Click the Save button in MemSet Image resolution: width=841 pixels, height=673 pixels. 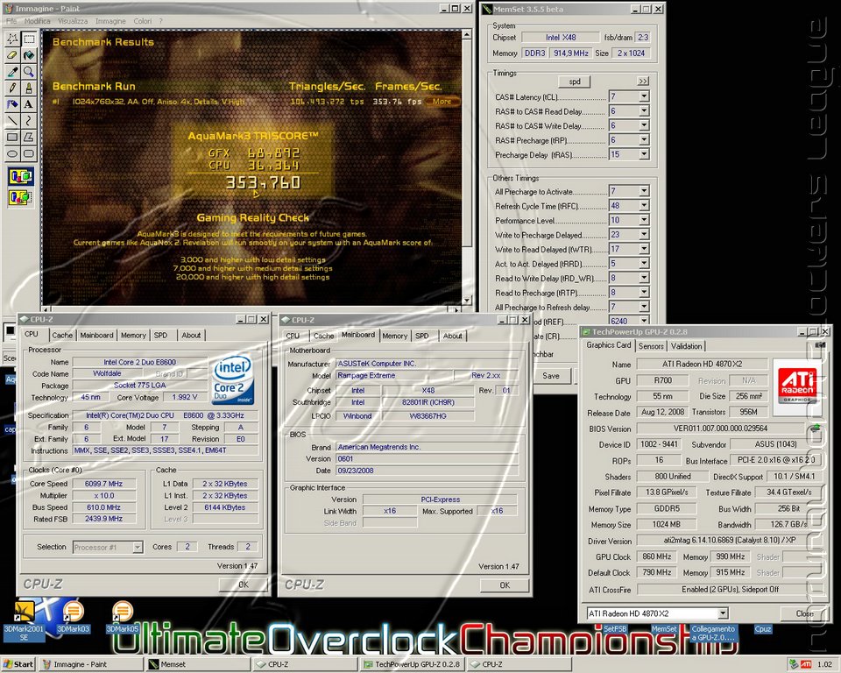click(x=551, y=376)
